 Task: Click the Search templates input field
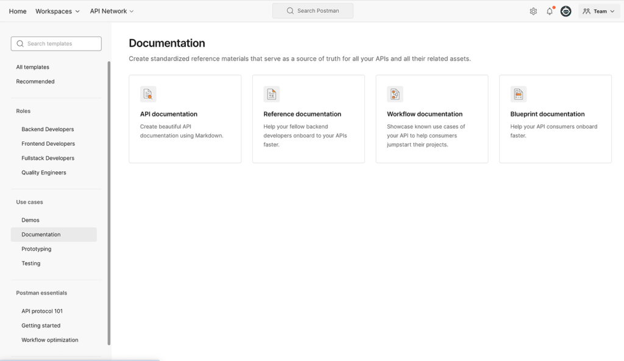tap(56, 44)
